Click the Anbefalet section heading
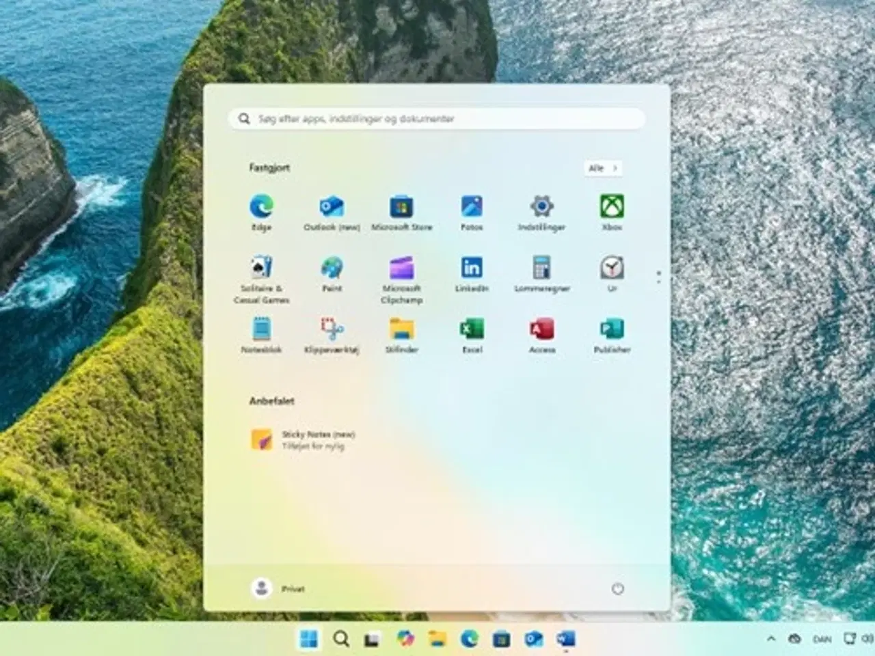This screenshot has width=875, height=656. coord(271,401)
